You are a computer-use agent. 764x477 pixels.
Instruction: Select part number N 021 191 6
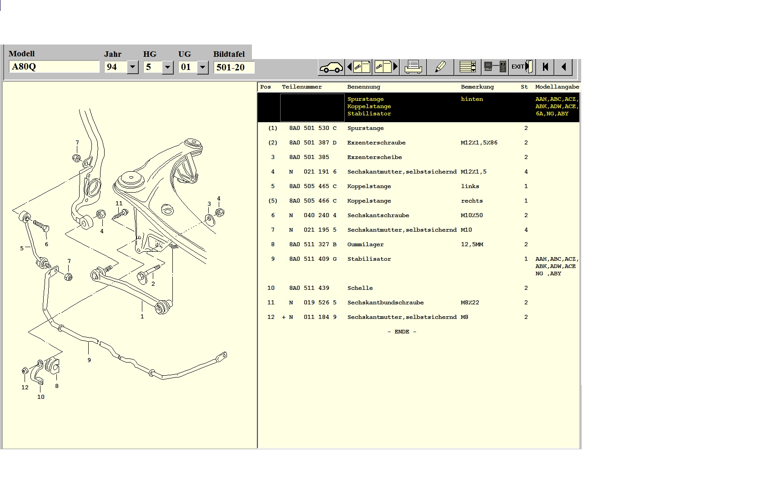tap(313, 172)
